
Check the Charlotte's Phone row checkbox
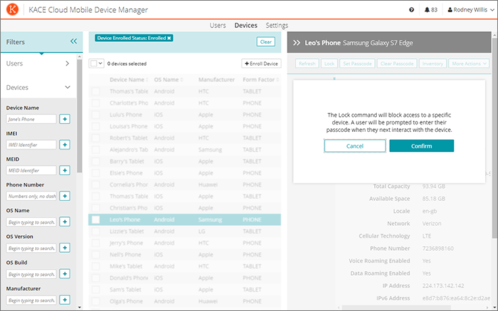click(95, 103)
